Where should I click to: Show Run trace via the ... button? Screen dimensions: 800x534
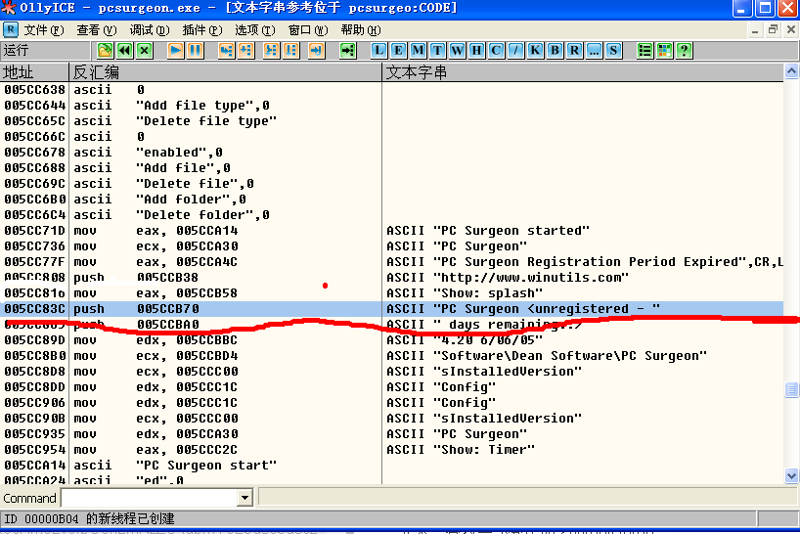tap(594, 51)
